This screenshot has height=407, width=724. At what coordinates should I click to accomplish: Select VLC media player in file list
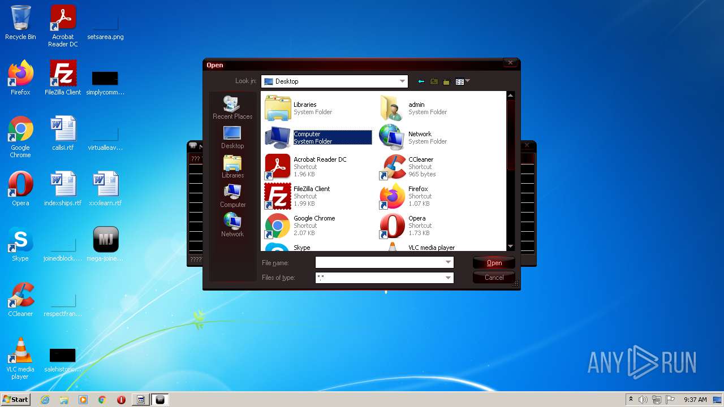(x=433, y=247)
